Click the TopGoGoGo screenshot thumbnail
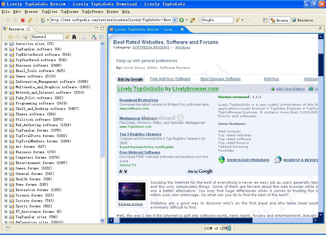 (132, 191)
